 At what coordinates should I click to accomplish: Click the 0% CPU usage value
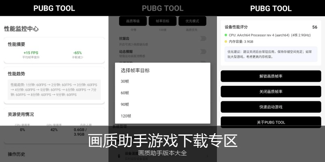(23, 130)
